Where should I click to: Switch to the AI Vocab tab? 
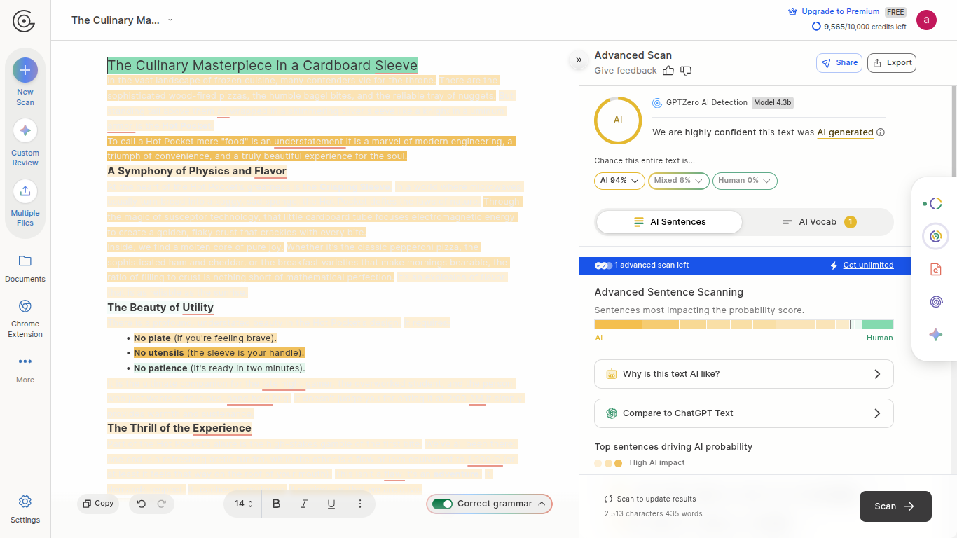tap(818, 222)
